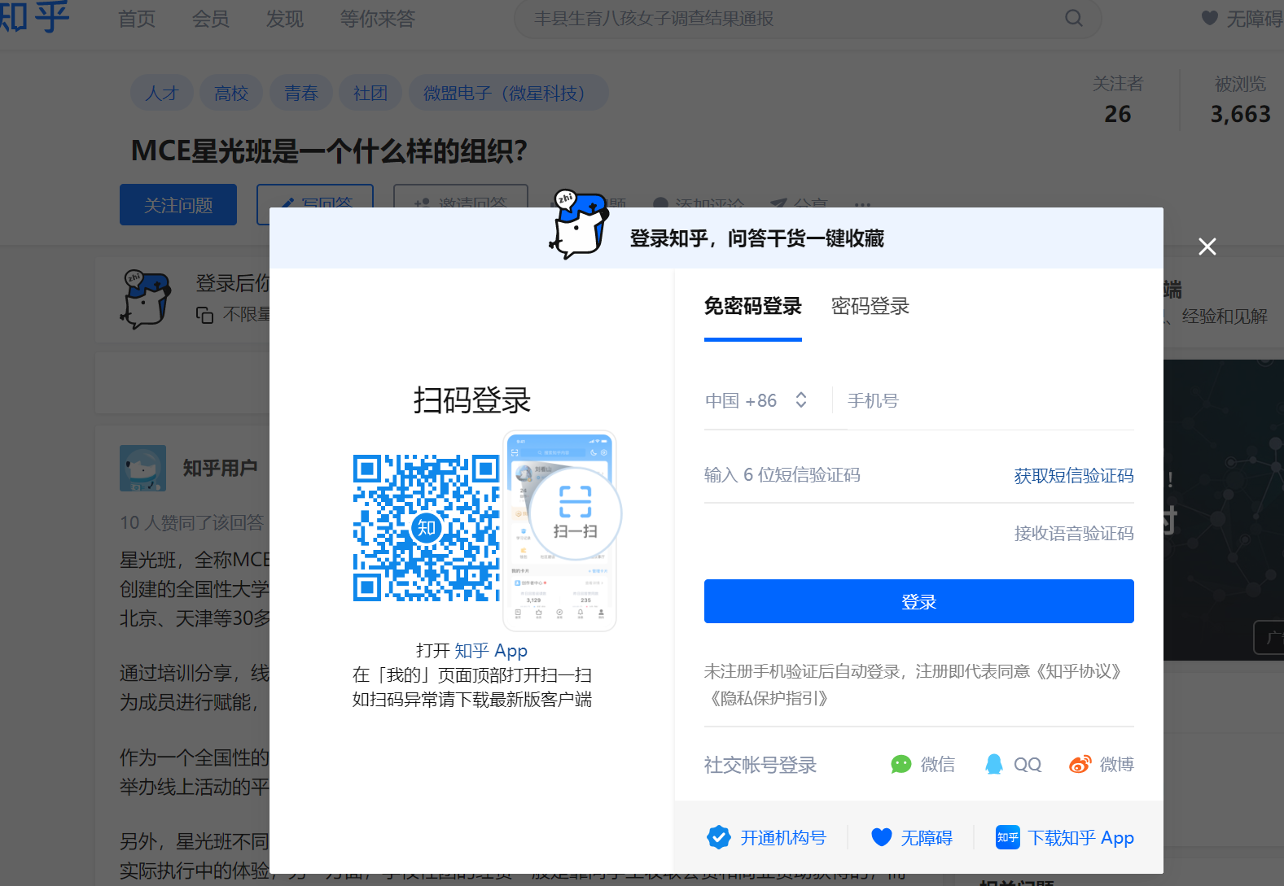Image resolution: width=1284 pixels, height=886 pixels.
Task: Open 首页 in the top navigation
Action: click(x=137, y=19)
